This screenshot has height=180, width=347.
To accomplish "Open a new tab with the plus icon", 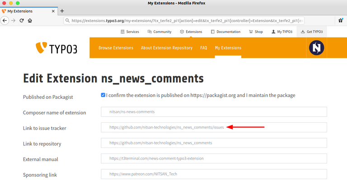I will point(62,11).
